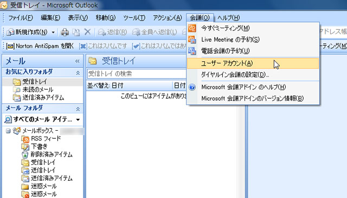Open the ファイル(F) menu

21,18
